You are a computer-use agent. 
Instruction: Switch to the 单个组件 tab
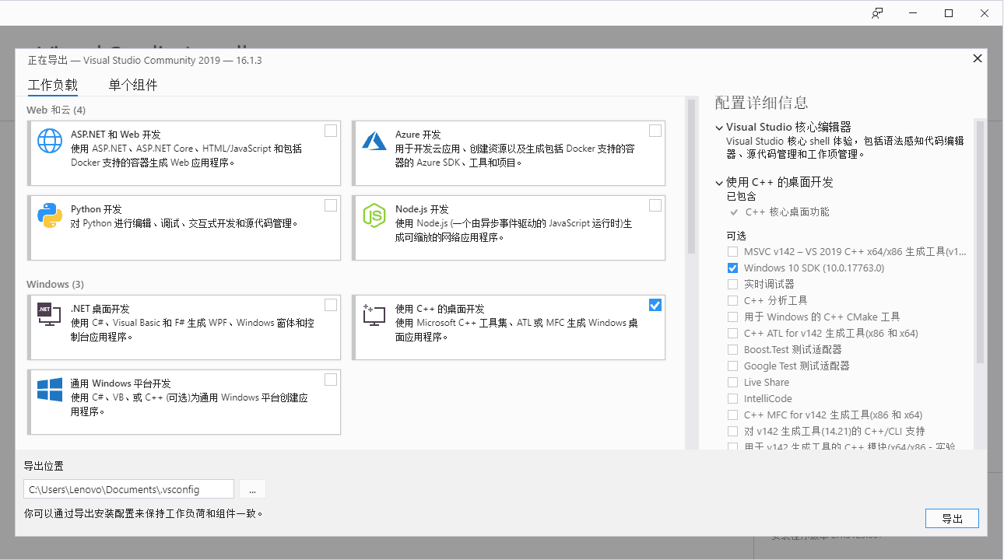coord(133,85)
